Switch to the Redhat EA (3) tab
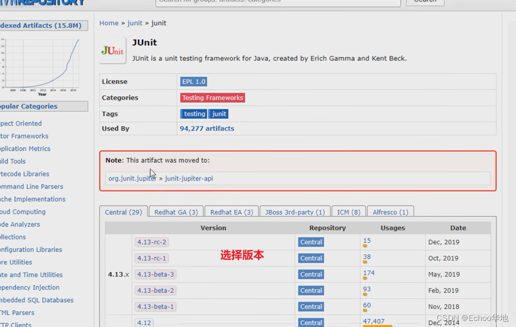The width and height of the screenshot is (516, 327). tap(231, 212)
